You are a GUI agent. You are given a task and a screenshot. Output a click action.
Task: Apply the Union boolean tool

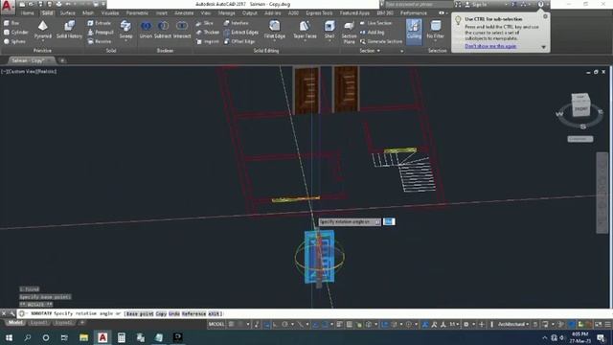146,30
